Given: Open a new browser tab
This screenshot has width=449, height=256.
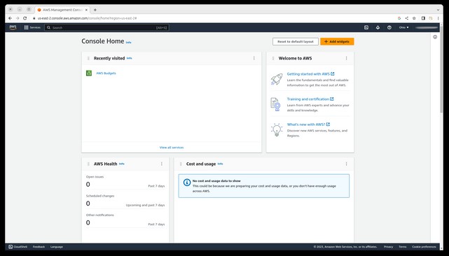Looking at the screenshot, I should [95, 10].
